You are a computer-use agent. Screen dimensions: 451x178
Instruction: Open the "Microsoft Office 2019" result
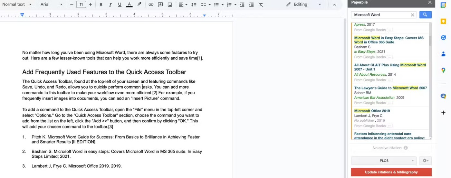(372, 111)
